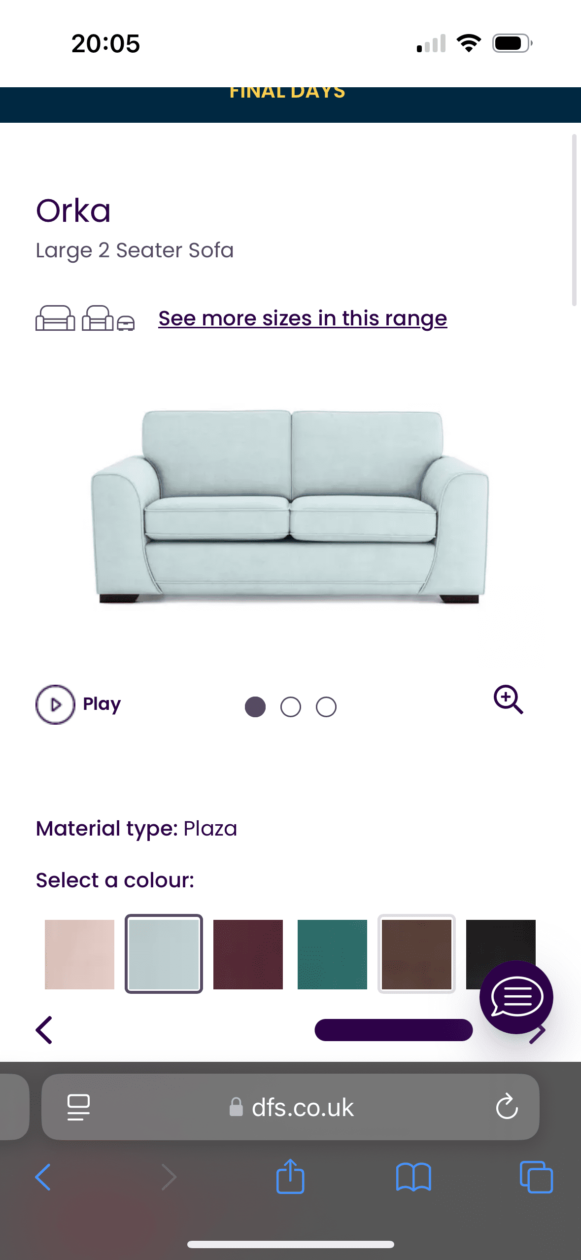Open Safari bookmarks book icon

413,1177
